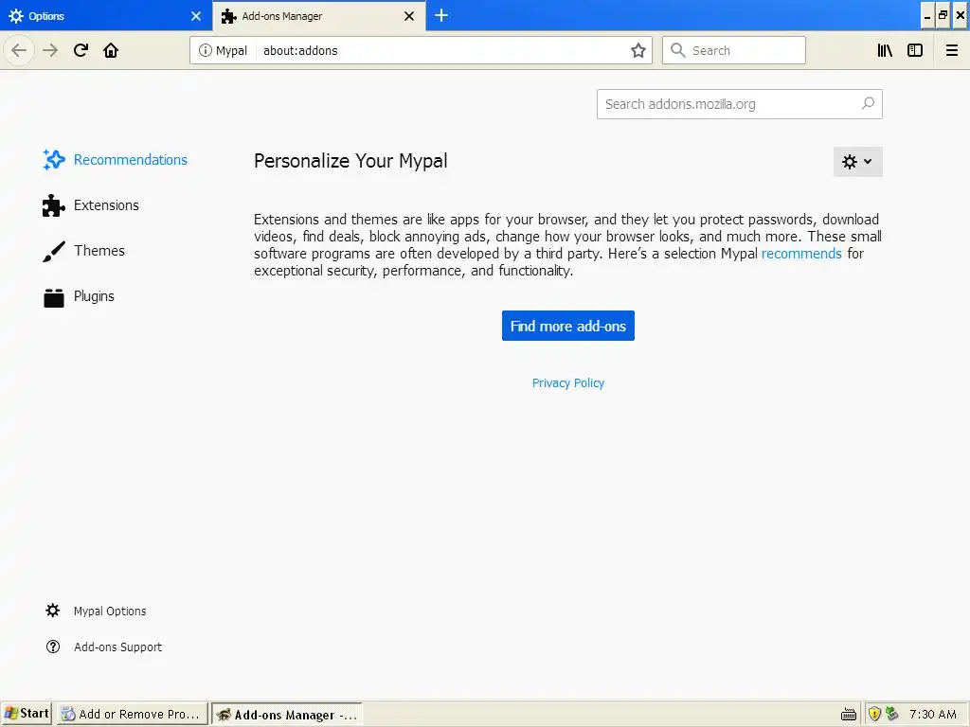Click the keyboard tray icon
Viewport: 970px width, 727px height.
(x=849, y=715)
